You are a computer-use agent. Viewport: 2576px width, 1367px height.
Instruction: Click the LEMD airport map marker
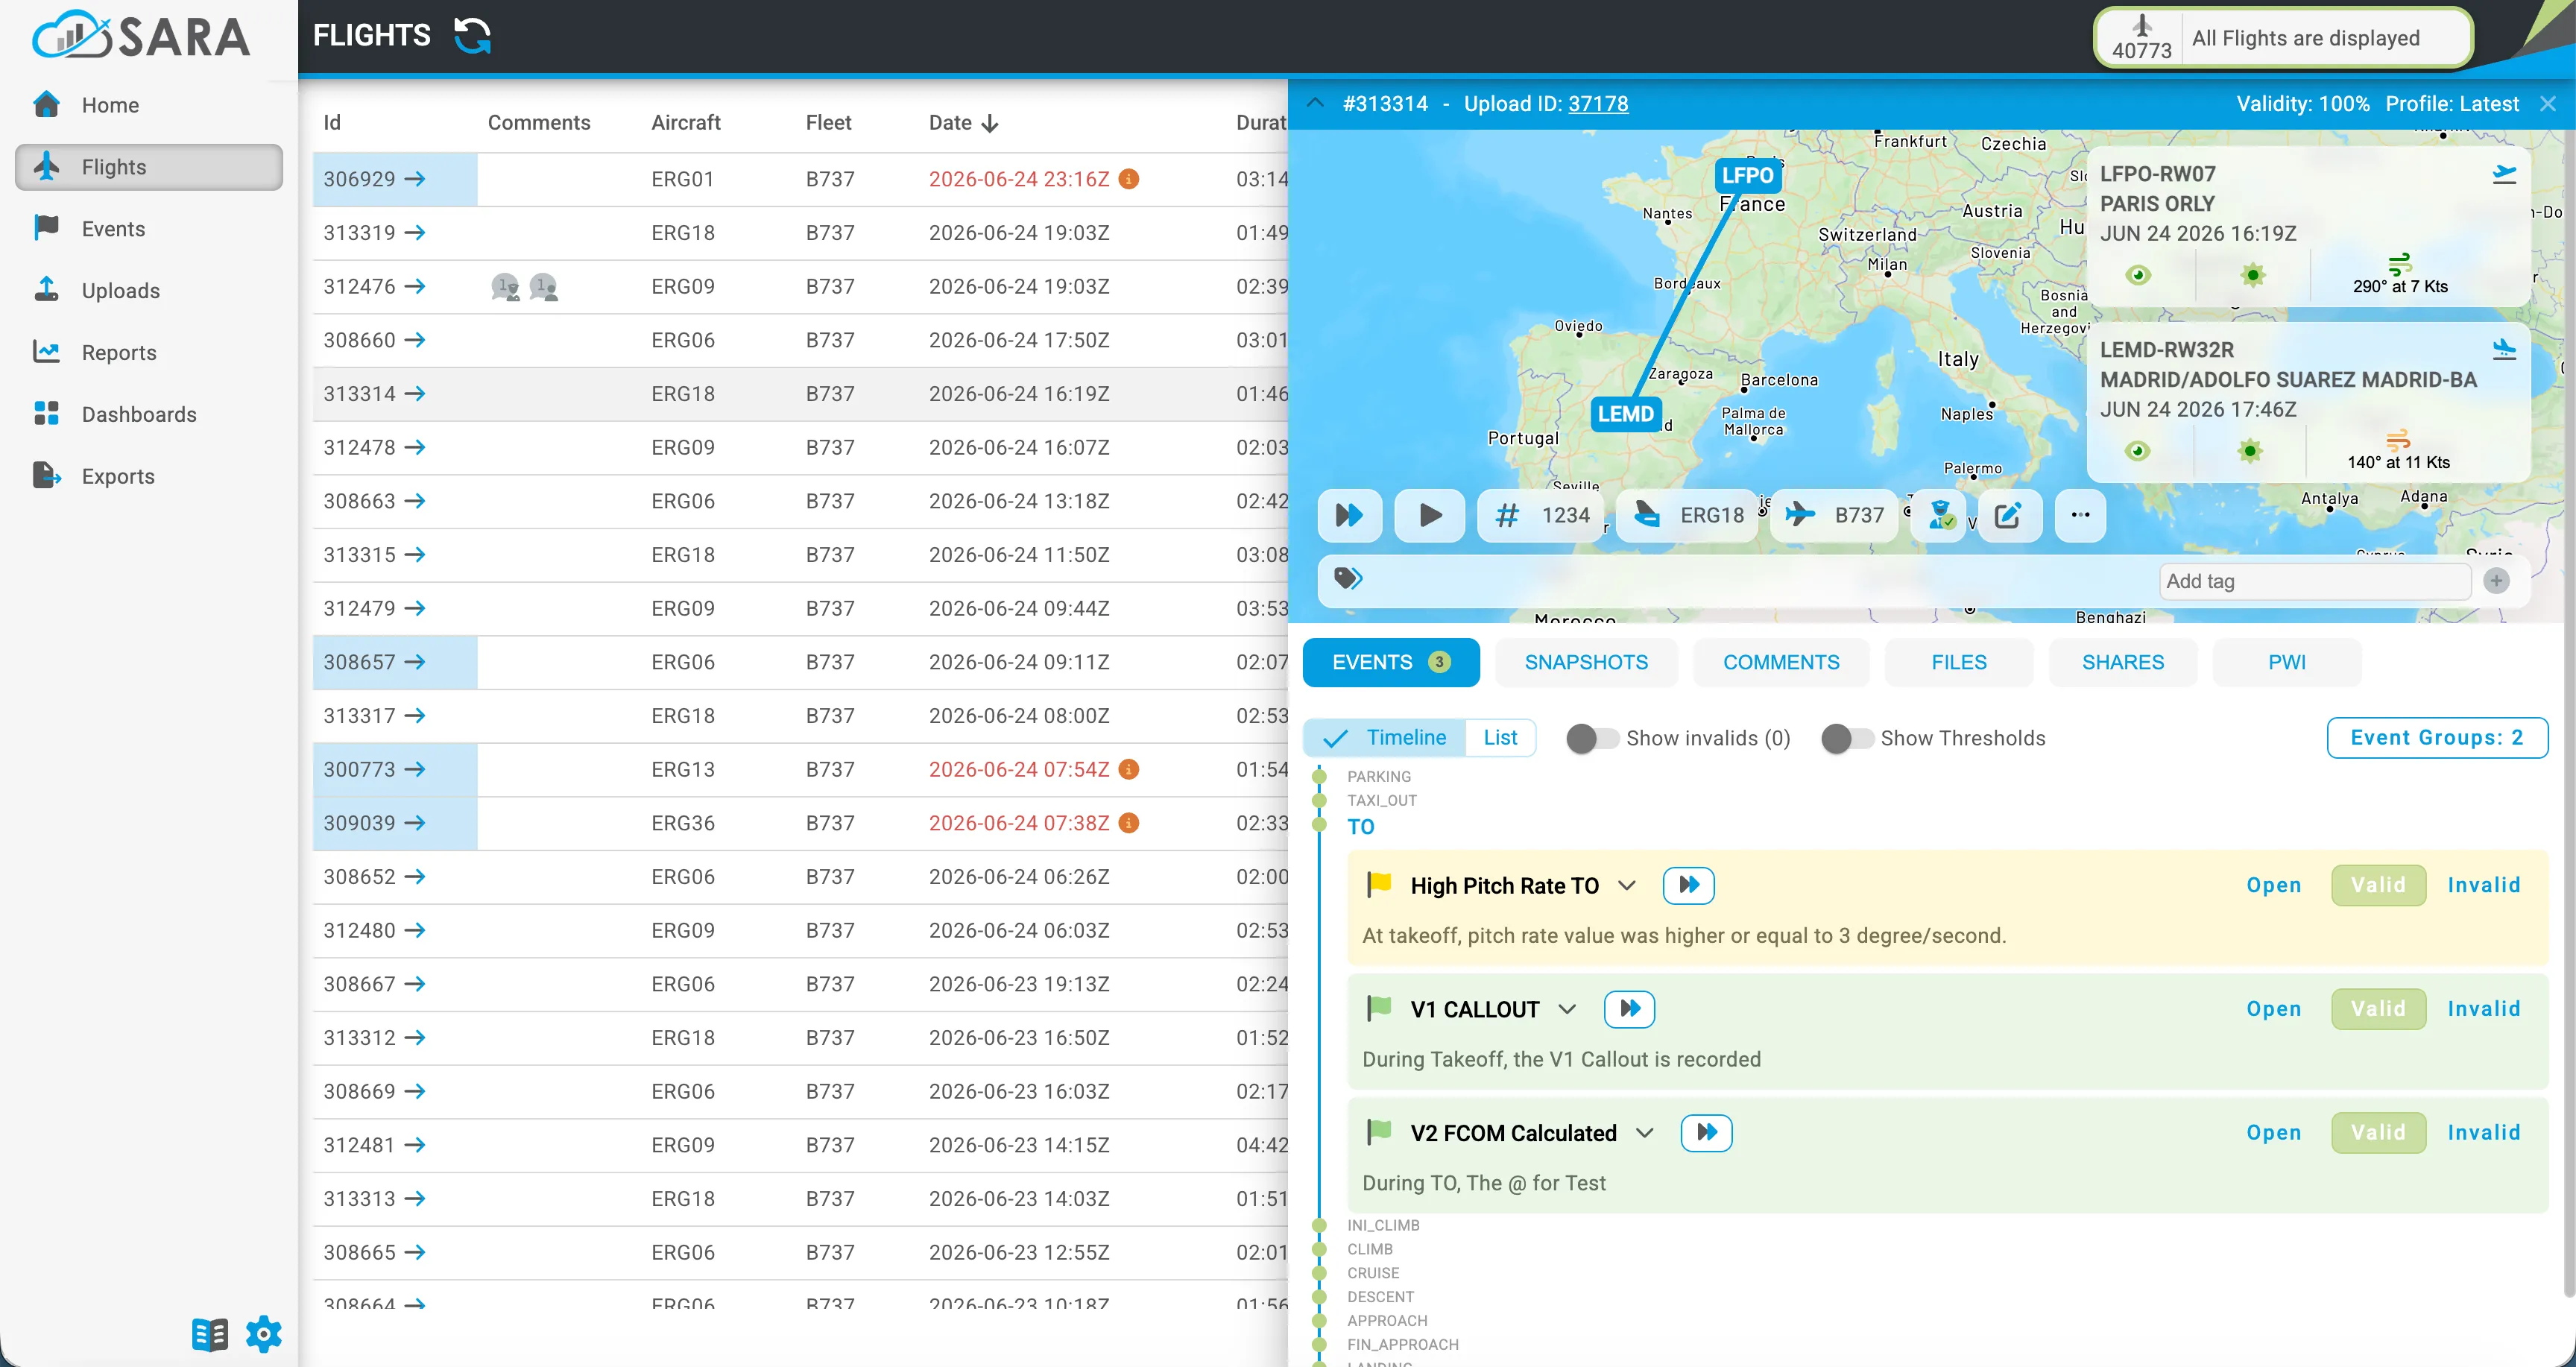coord(1625,414)
